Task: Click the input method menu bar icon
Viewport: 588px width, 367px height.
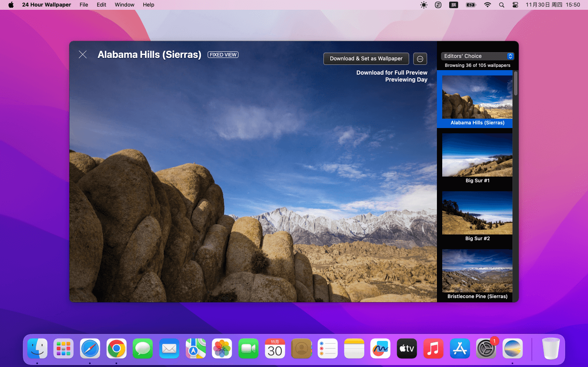Action: click(x=454, y=5)
